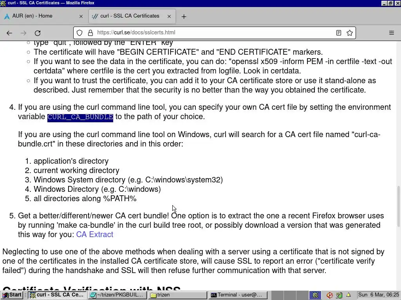This screenshot has height=300, width=401.
Task: Follow the CA Extract link
Action: tap(95, 234)
